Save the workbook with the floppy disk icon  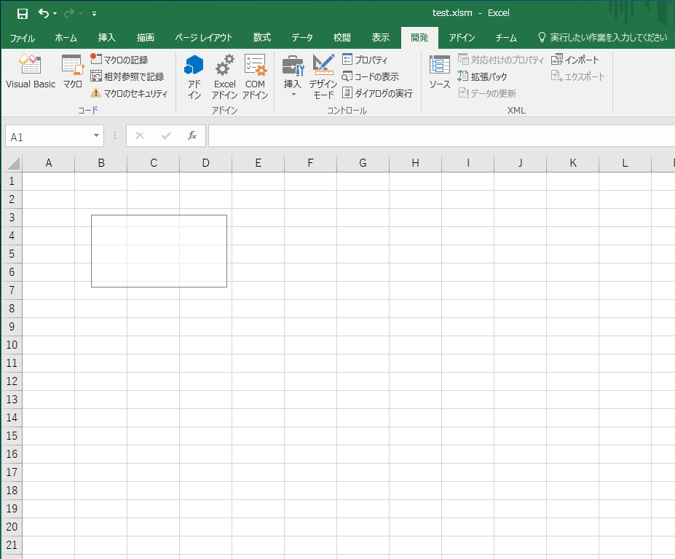pos(23,14)
